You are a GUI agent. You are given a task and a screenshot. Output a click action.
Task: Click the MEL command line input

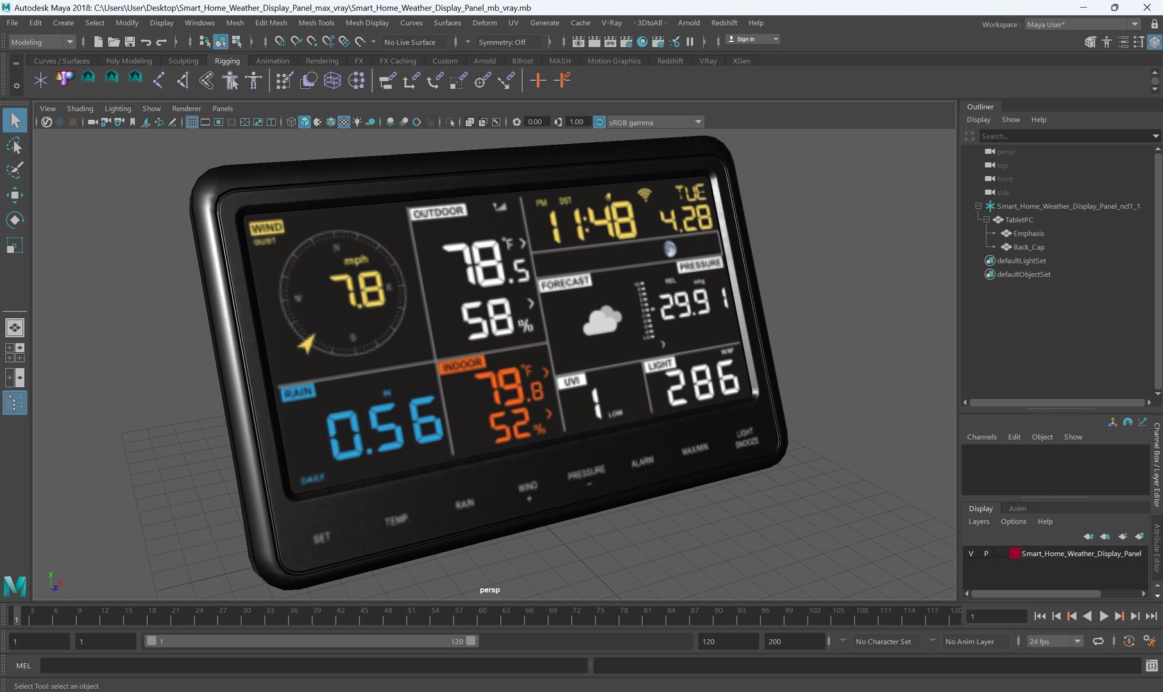pos(314,666)
